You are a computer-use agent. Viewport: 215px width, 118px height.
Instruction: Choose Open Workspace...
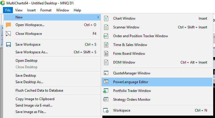52,25
